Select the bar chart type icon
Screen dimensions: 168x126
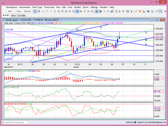click(x=39, y=11)
